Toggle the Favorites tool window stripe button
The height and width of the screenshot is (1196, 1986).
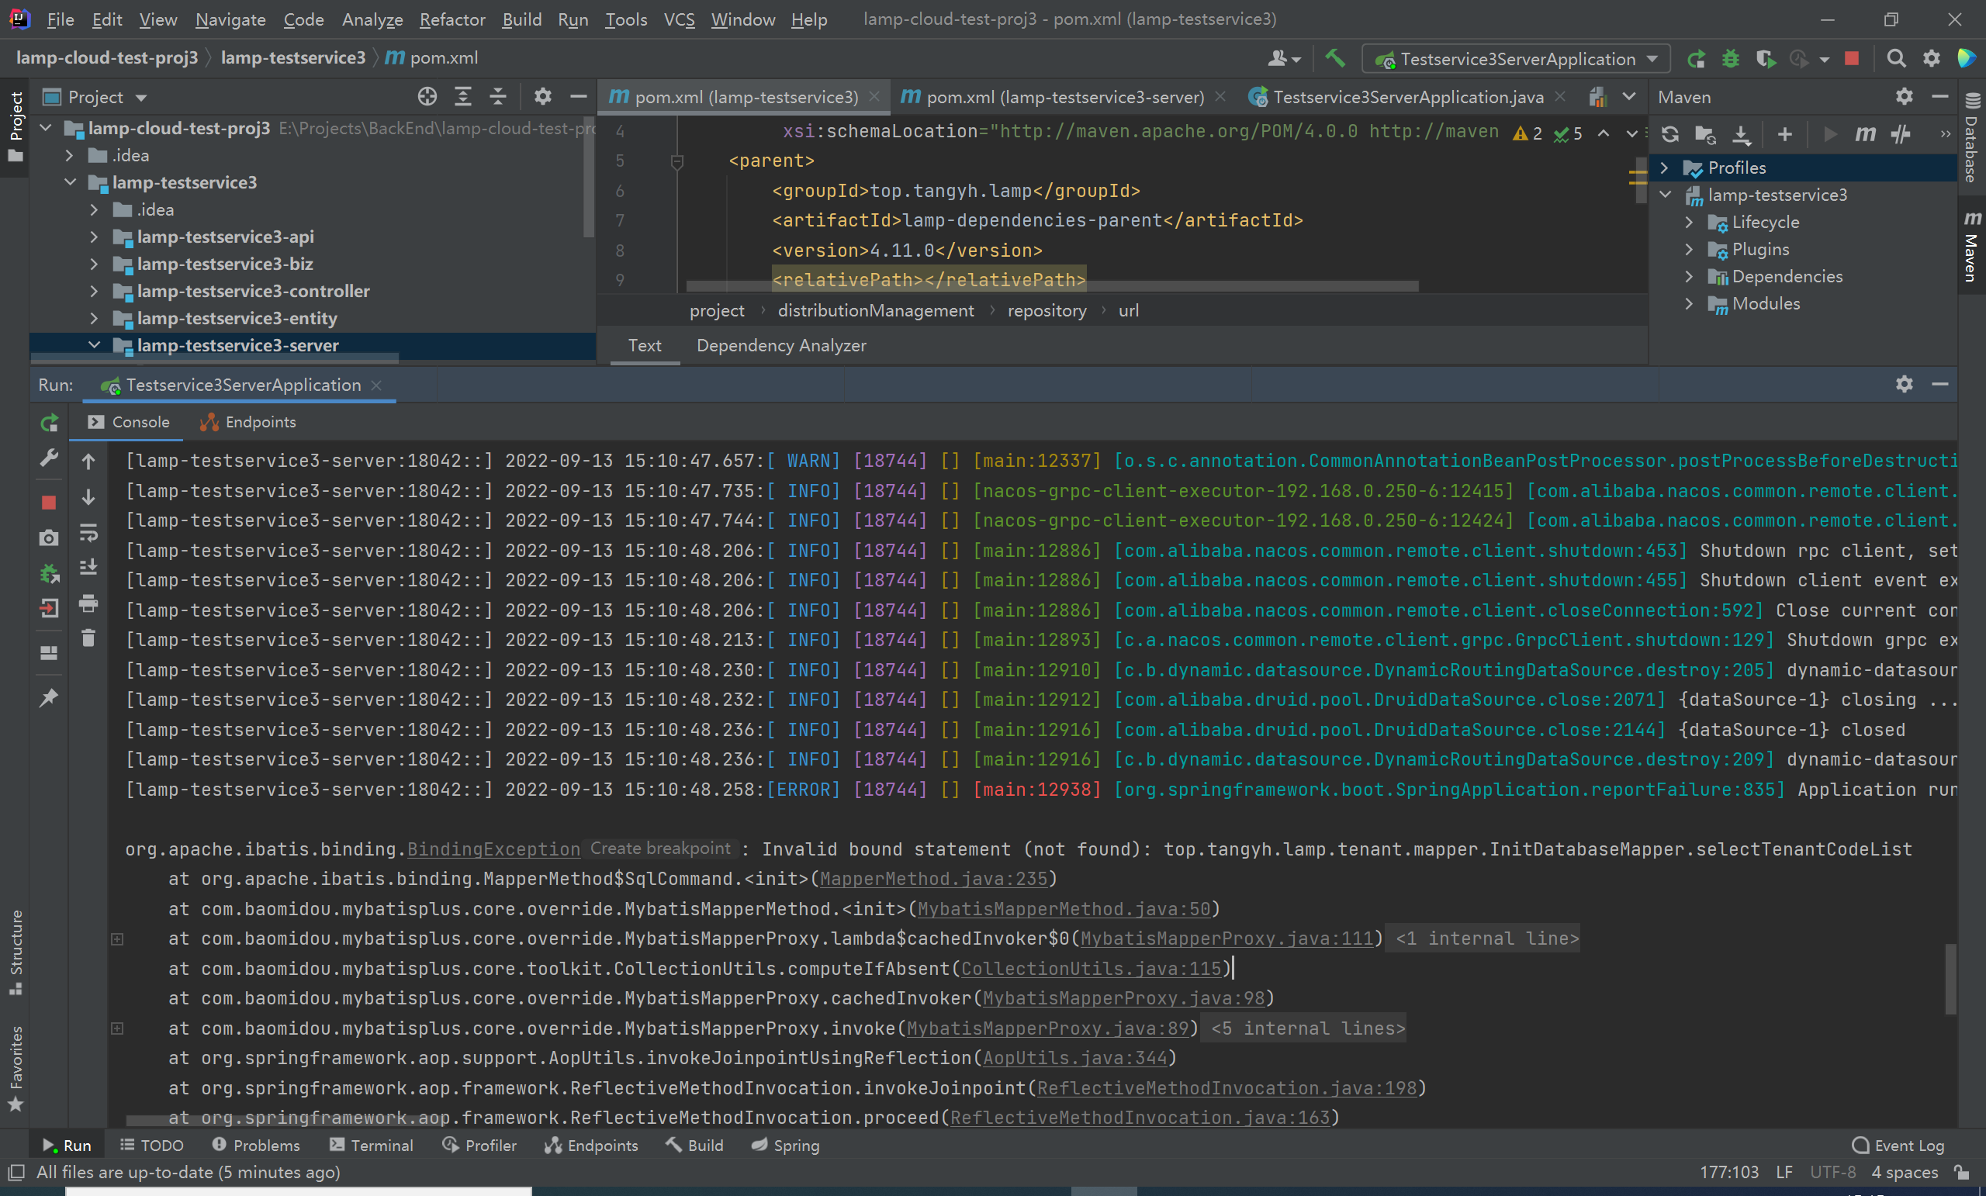pos(16,1069)
